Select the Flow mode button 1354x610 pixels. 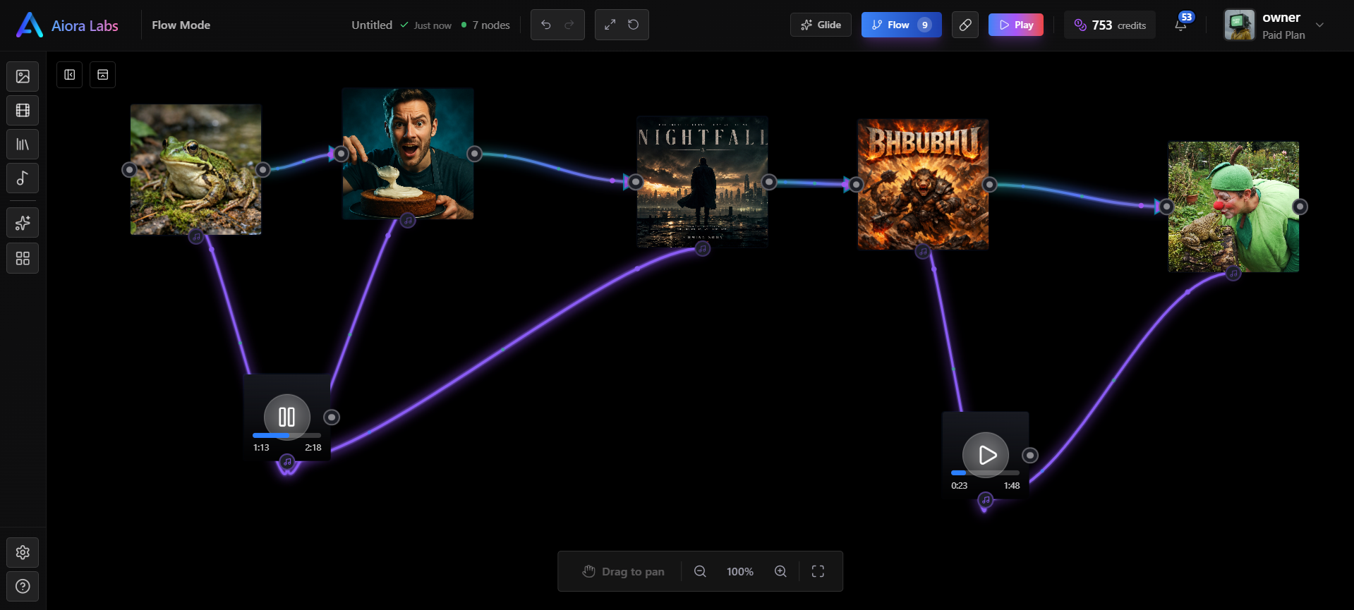901,25
